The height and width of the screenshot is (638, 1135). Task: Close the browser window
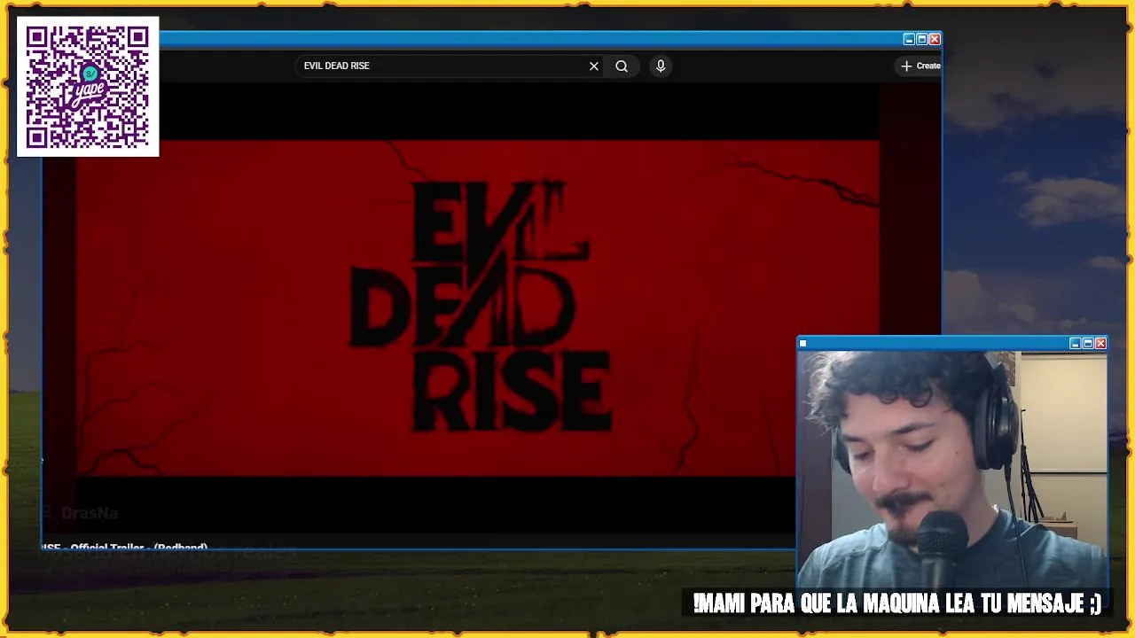935,39
